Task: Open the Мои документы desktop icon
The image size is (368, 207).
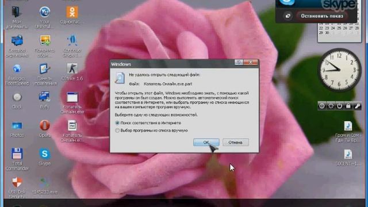Action: (x=17, y=17)
